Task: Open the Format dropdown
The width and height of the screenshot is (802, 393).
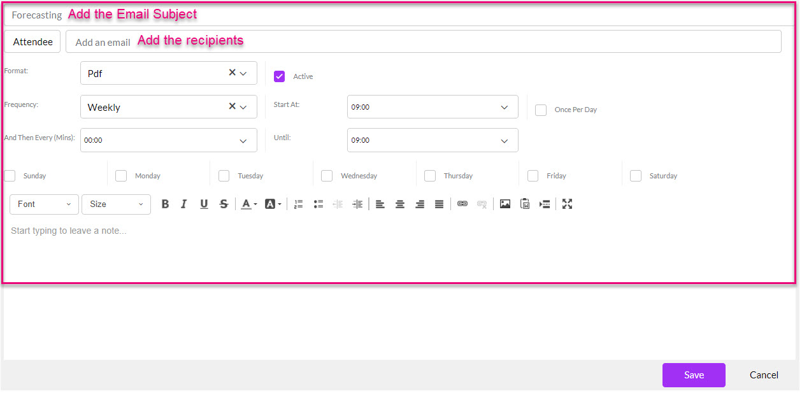Action: click(x=243, y=73)
